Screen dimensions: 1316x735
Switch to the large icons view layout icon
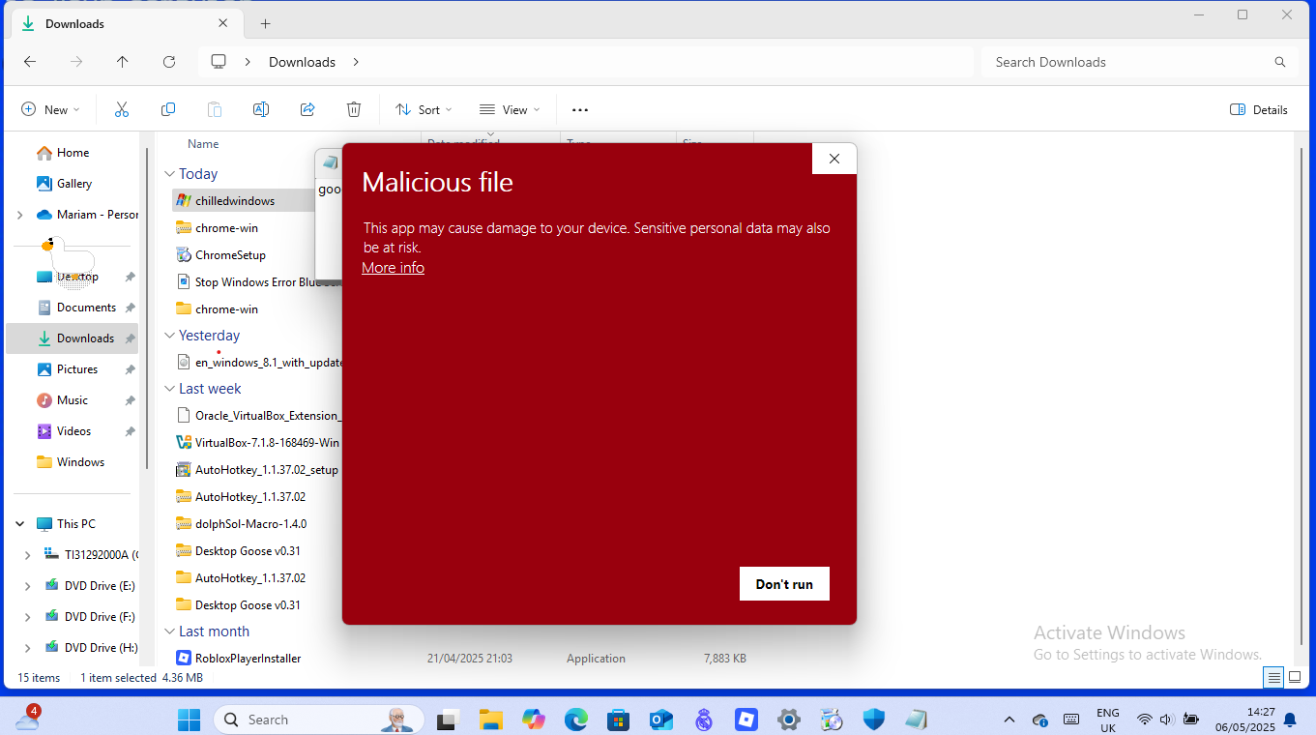click(x=1295, y=677)
